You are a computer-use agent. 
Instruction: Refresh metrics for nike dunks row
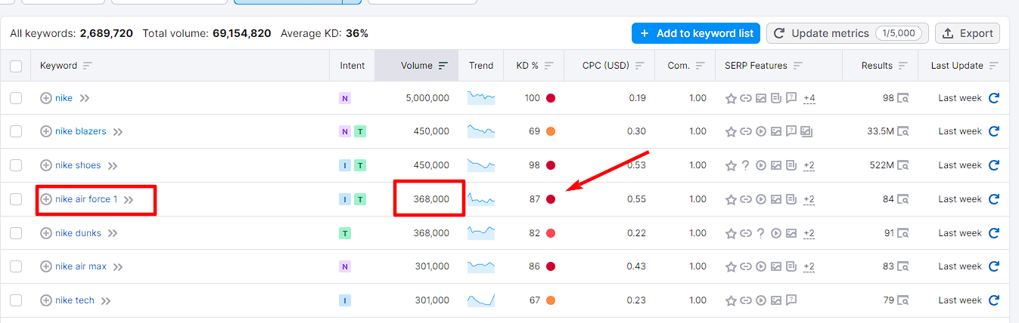point(994,233)
